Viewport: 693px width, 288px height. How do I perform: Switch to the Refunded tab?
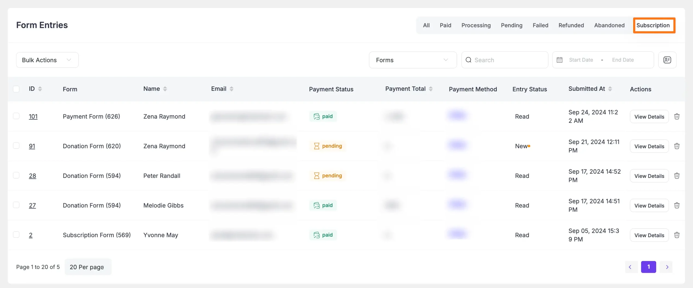pyautogui.click(x=571, y=25)
